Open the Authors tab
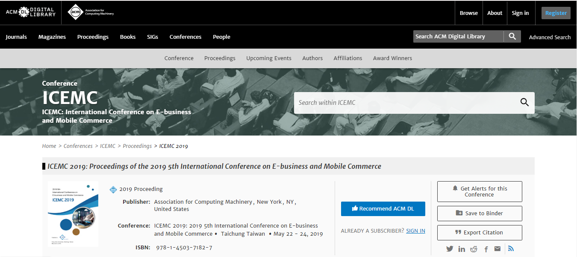The image size is (577, 257). point(312,58)
